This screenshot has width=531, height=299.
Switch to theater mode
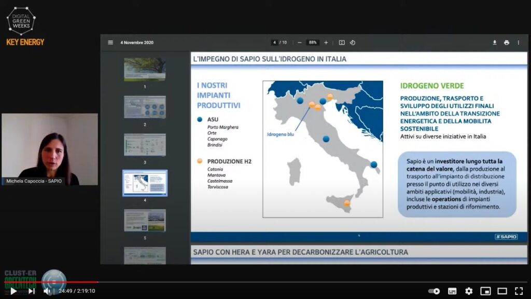(x=502, y=291)
